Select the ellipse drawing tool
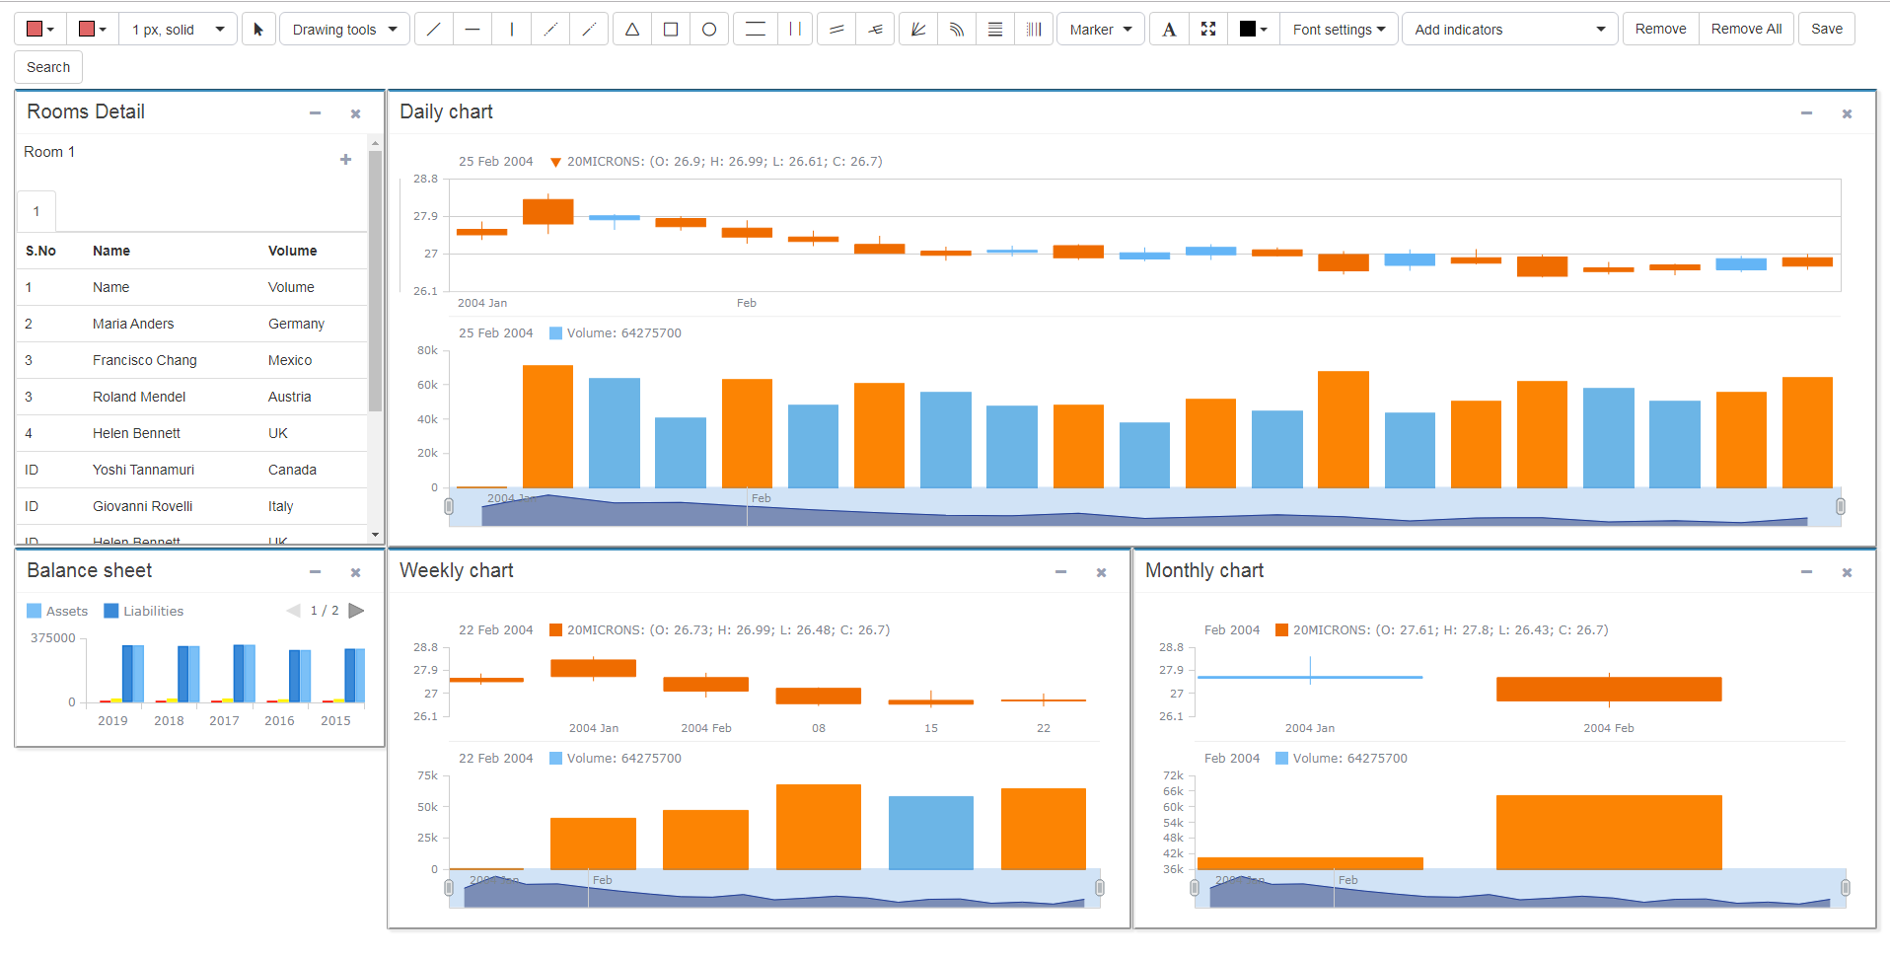Screen dimensions: 1890x956 click(709, 30)
